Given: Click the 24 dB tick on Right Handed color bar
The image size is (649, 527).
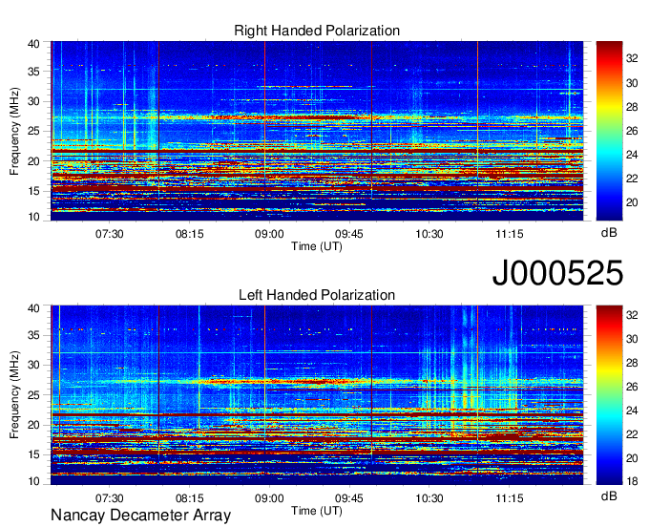Looking at the screenshot, I should coord(632,155).
